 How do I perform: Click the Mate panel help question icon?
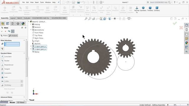25,28
